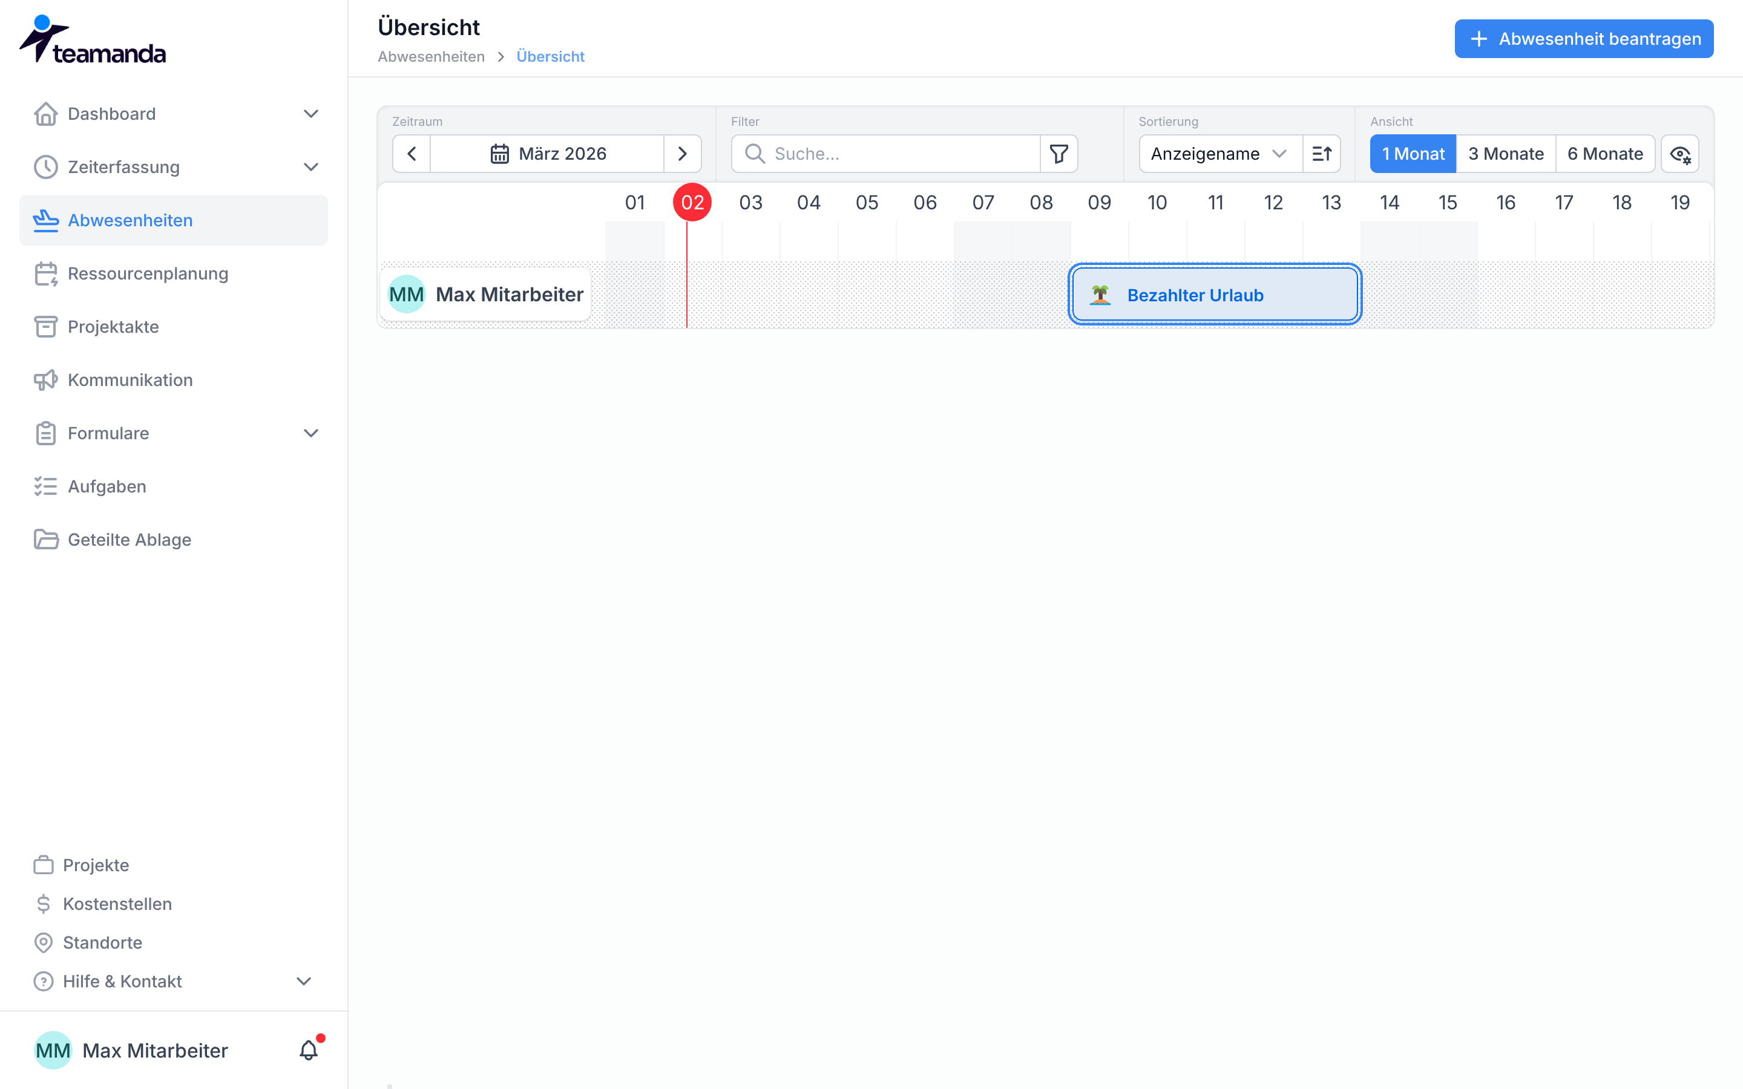Click the teamanda logo
The image size is (1743, 1089).
click(93, 39)
